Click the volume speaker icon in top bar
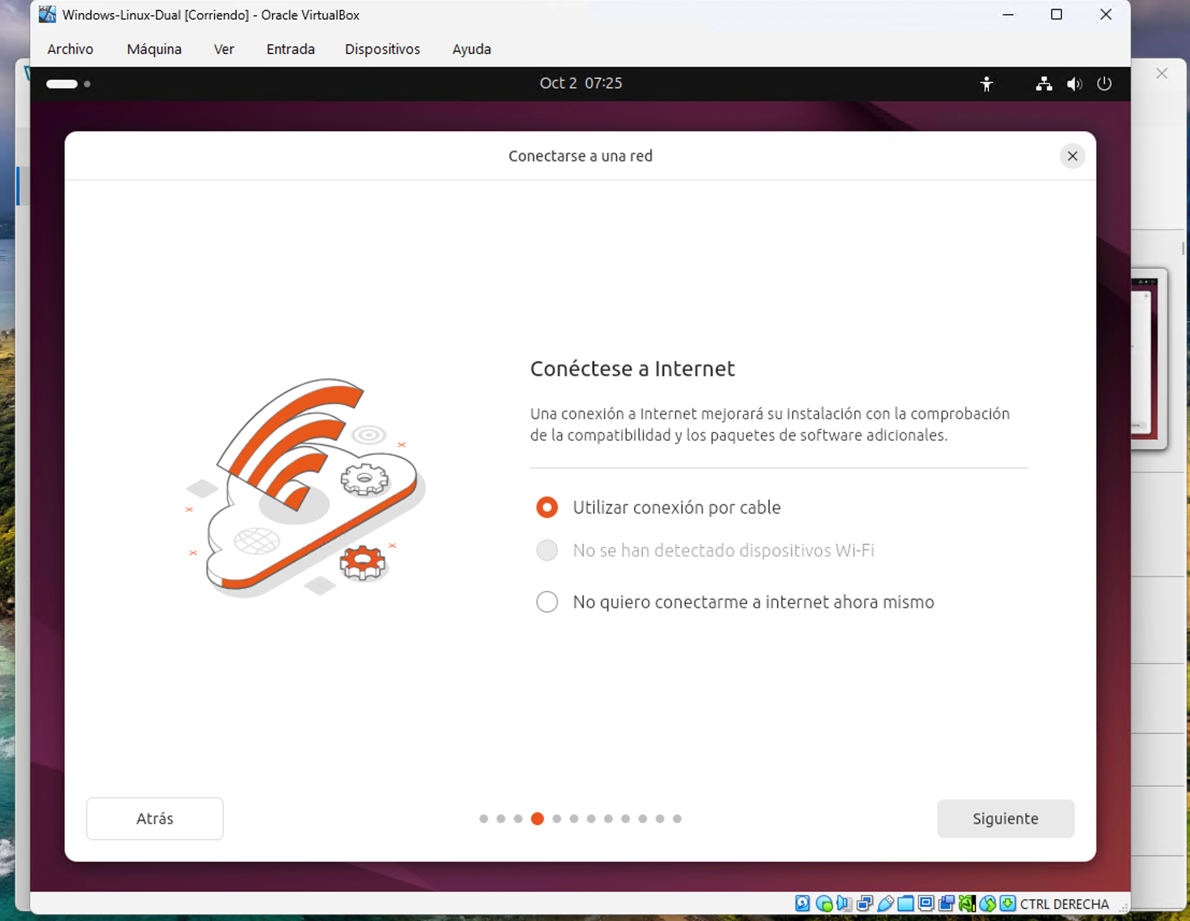 tap(1074, 84)
